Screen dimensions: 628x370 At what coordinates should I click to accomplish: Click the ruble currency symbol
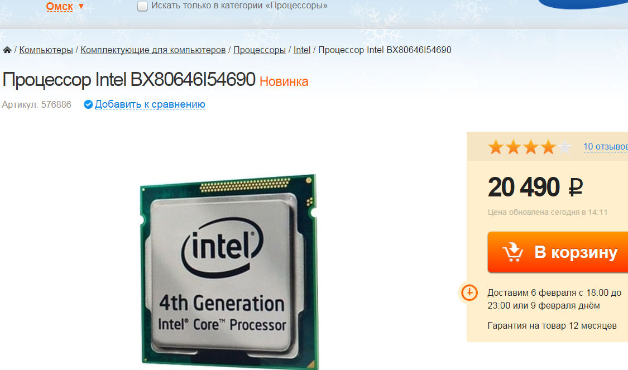pyautogui.click(x=576, y=187)
